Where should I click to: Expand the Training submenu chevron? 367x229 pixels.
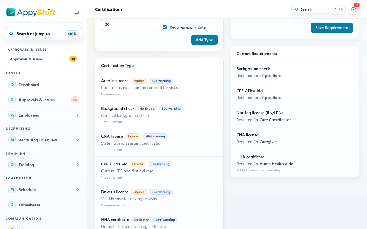tap(78, 165)
